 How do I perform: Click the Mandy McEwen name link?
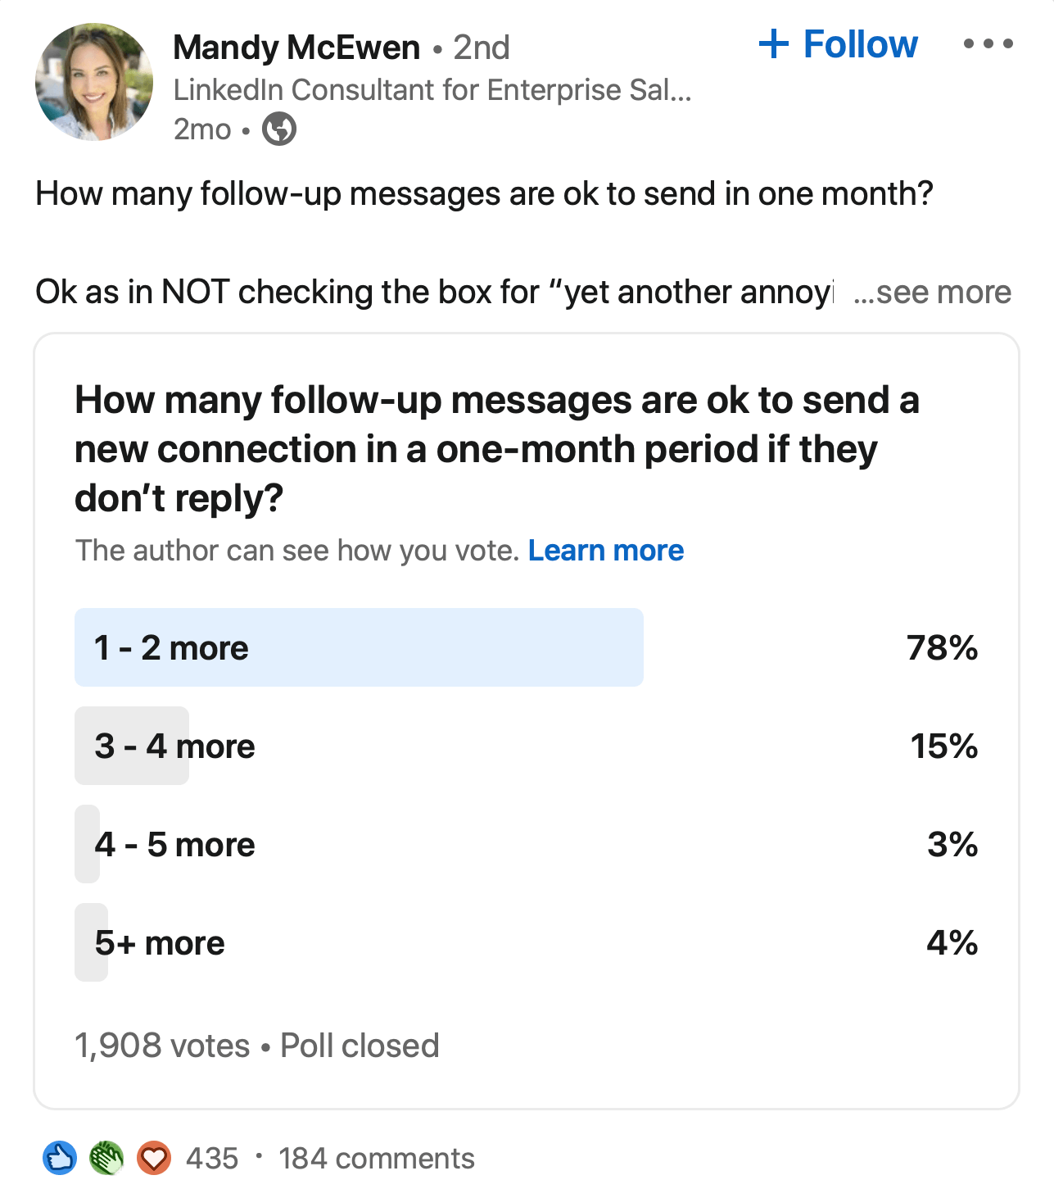296,48
